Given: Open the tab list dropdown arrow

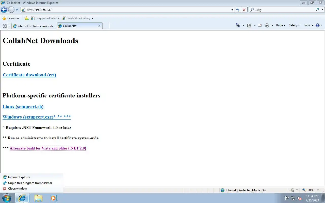Looking at the screenshot, I should (9, 26).
